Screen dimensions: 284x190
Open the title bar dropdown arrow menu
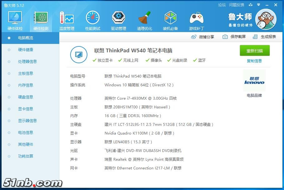258,5
